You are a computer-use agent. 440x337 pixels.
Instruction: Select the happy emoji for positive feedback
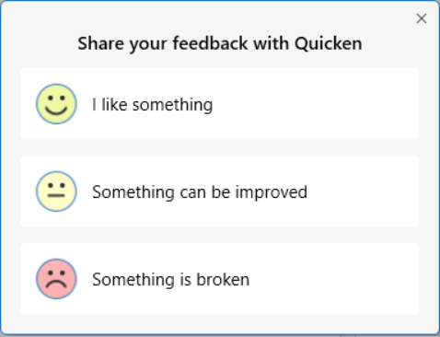tap(56, 104)
